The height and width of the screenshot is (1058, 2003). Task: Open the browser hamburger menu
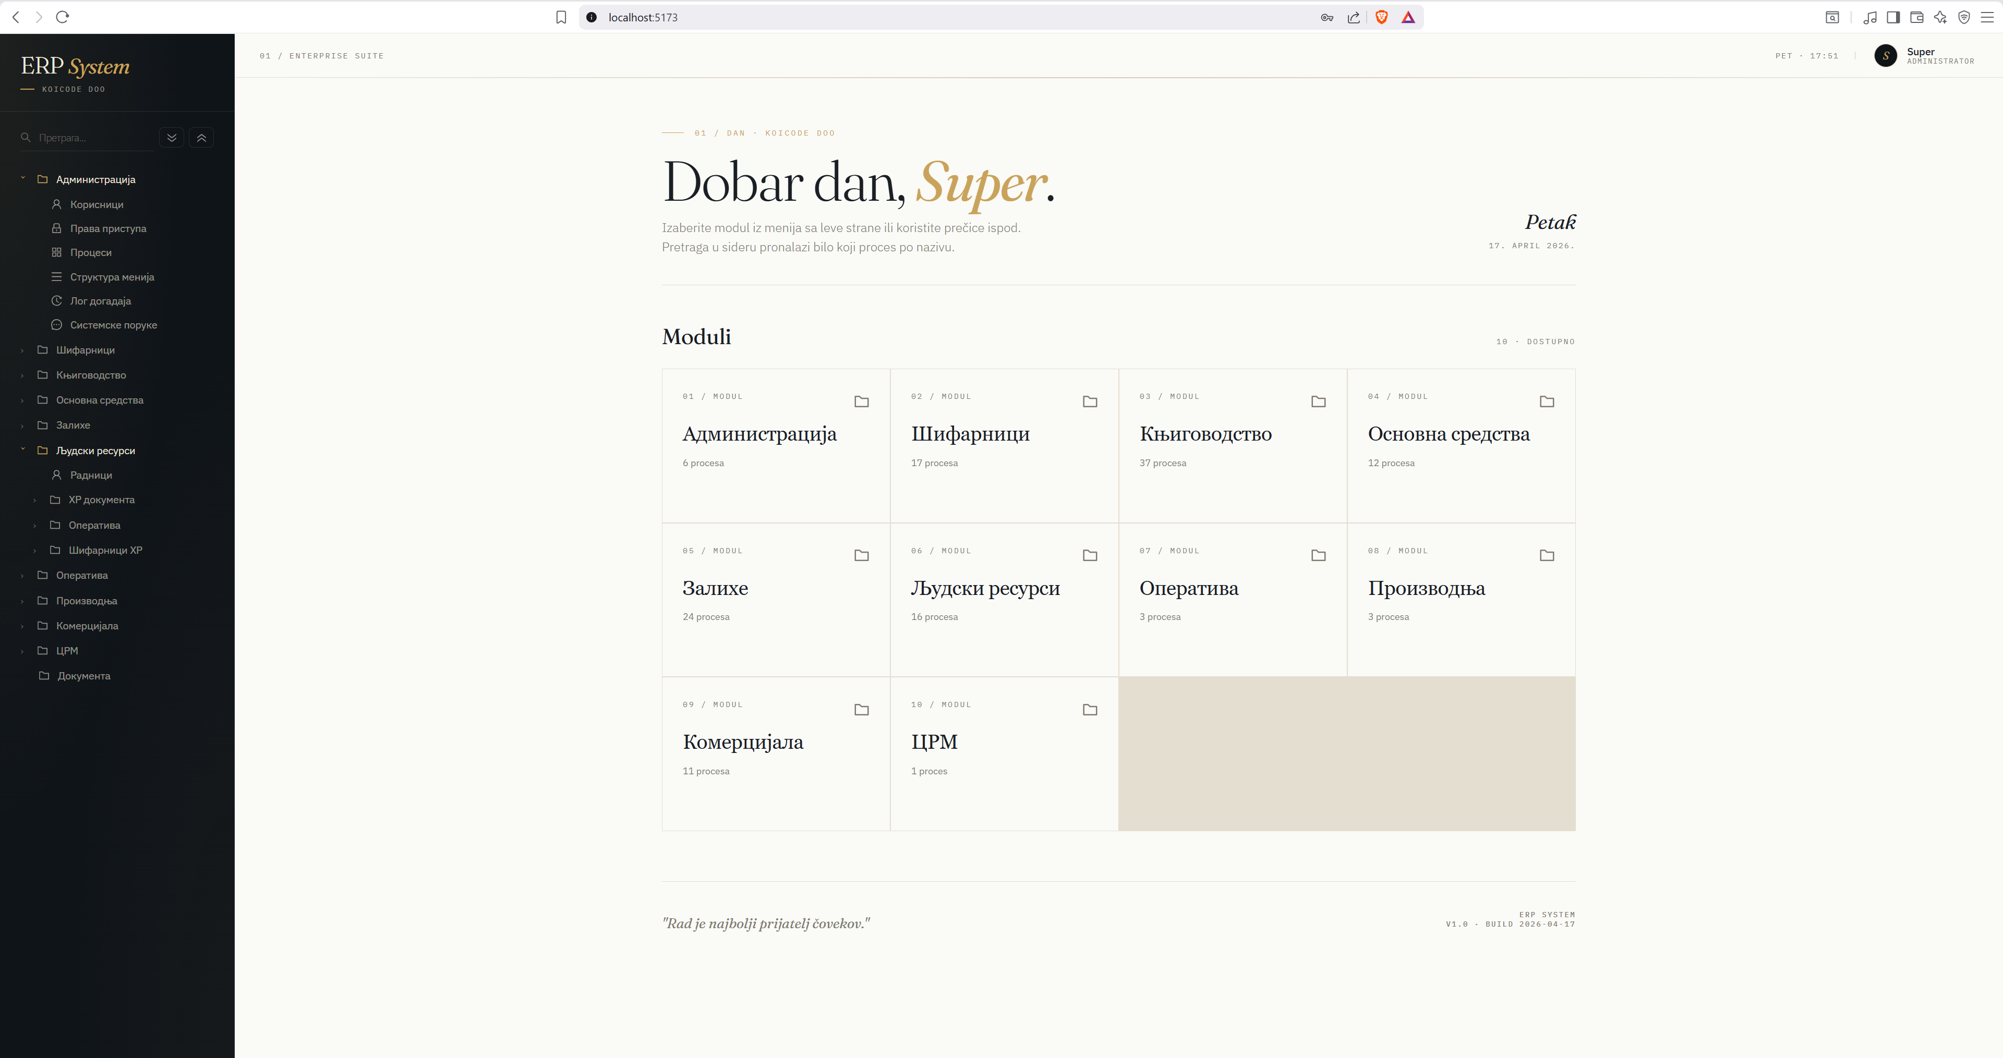click(1987, 17)
